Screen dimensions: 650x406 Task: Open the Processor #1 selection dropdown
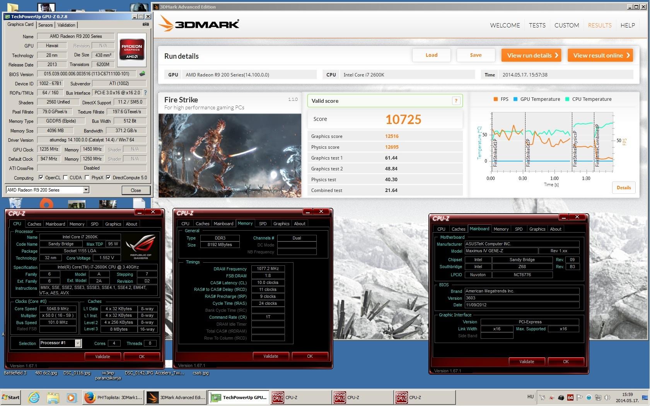[78, 343]
